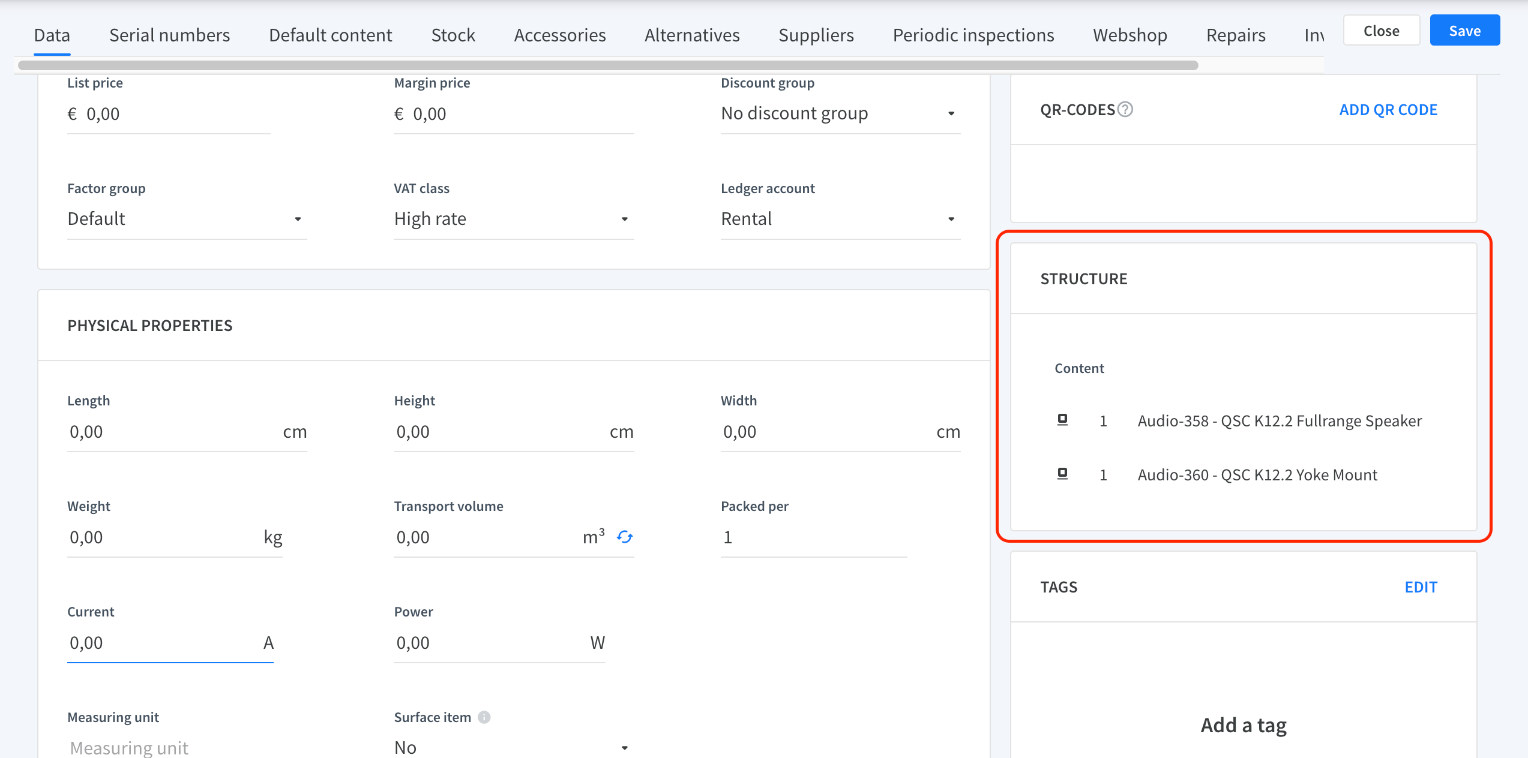Click the horizontal tab bar scrollbar
Image resolution: width=1528 pixels, height=758 pixels.
pos(608,65)
